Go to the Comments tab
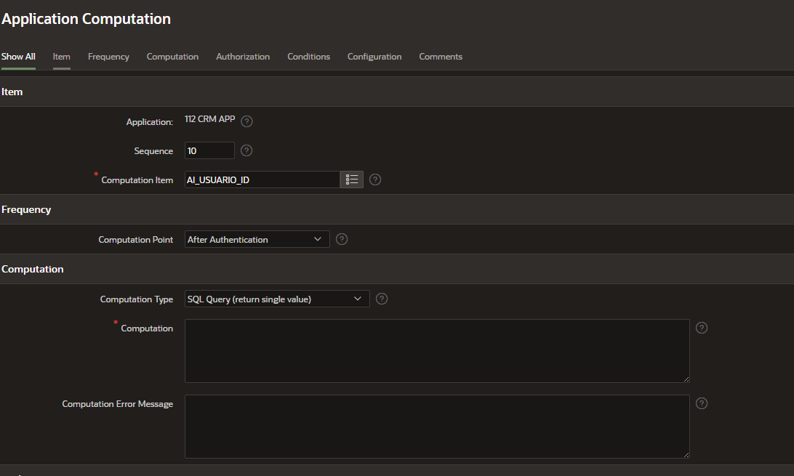This screenshot has width=794, height=476. (x=441, y=57)
